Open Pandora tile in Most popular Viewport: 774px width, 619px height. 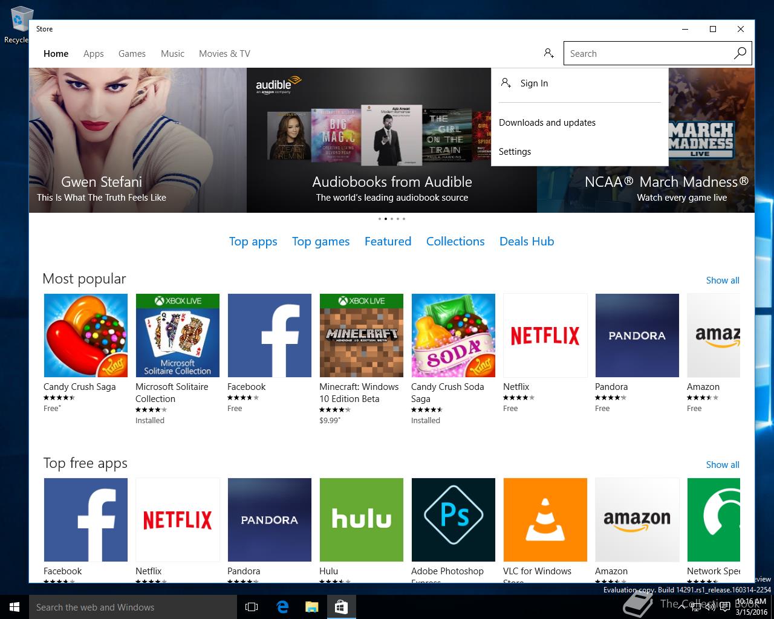[637, 335]
